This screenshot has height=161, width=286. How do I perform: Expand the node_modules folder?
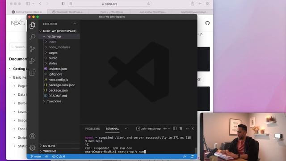click(59, 47)
